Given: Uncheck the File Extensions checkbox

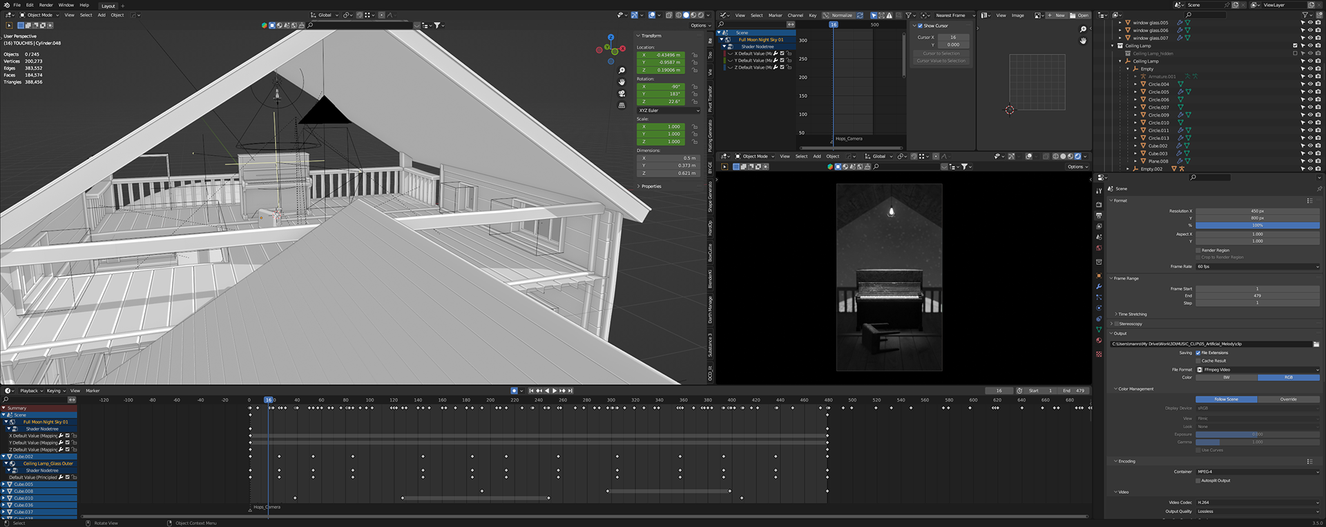Looking at the screenshot, I should point(1198,352).
